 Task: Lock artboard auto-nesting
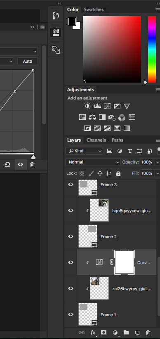click(109, 173)
